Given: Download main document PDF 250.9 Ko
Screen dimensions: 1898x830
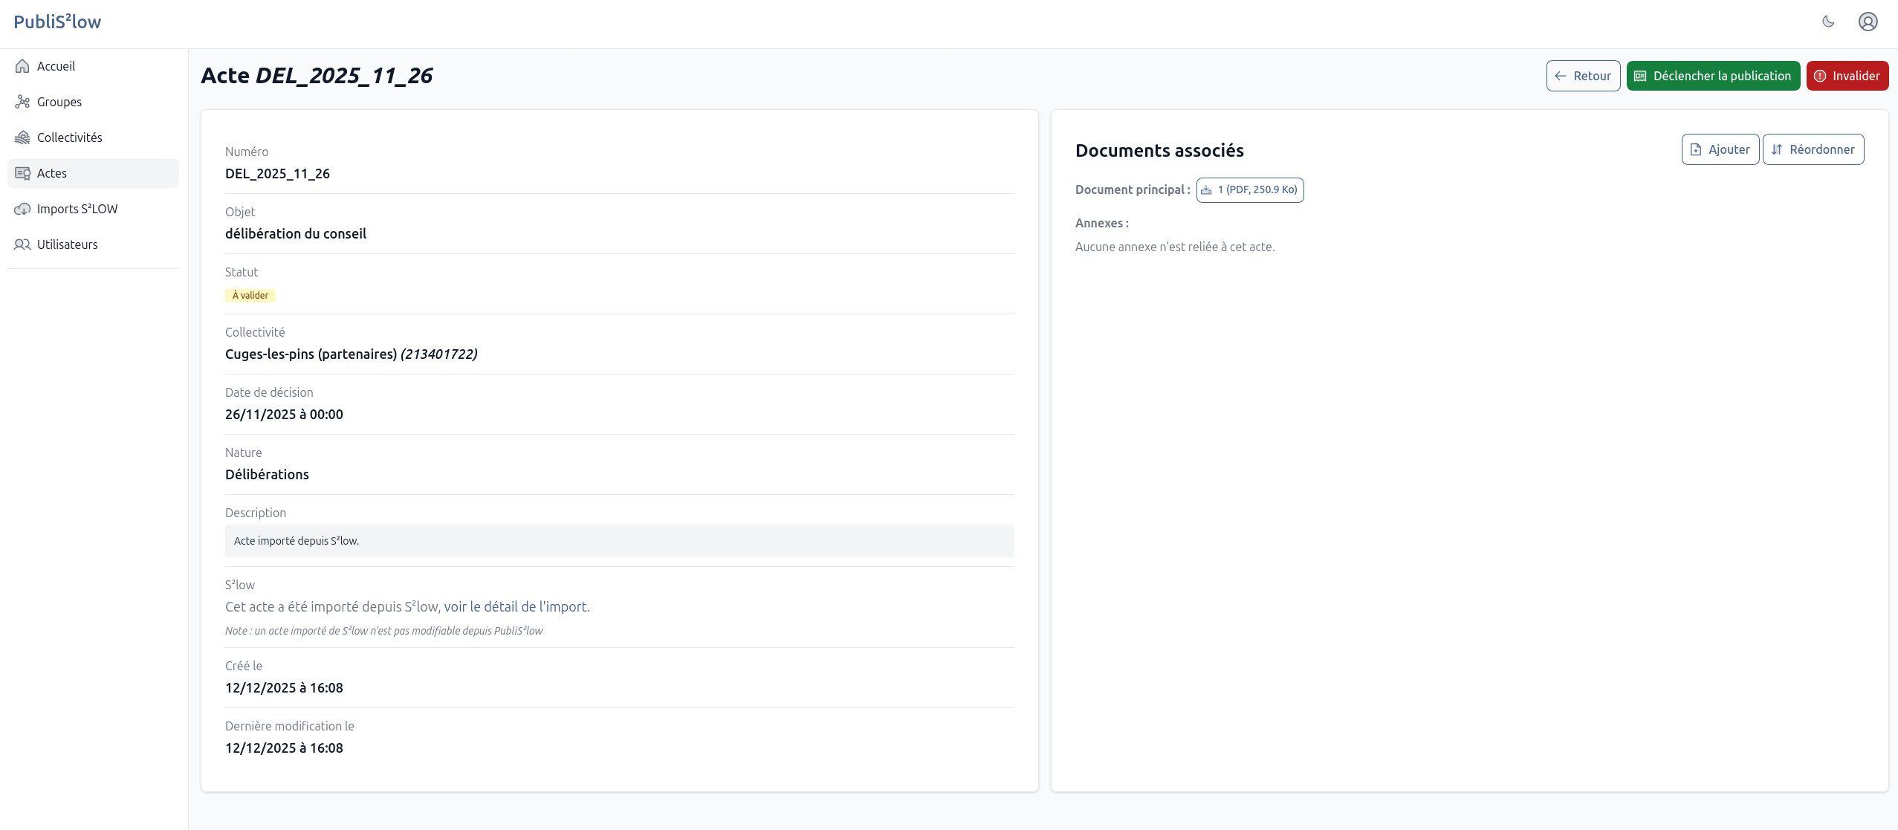Looking at the screenshot, I should (1249, 190).
